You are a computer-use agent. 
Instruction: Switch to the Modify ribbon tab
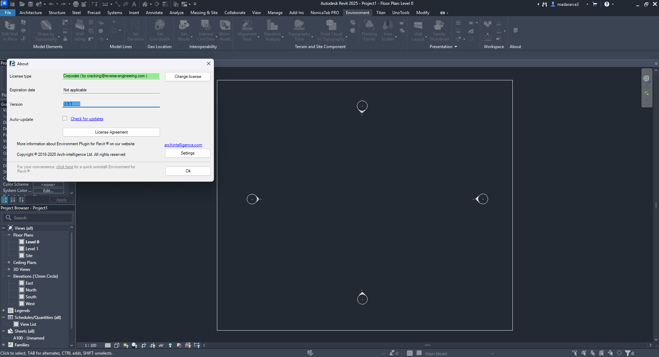click(423, 13)
